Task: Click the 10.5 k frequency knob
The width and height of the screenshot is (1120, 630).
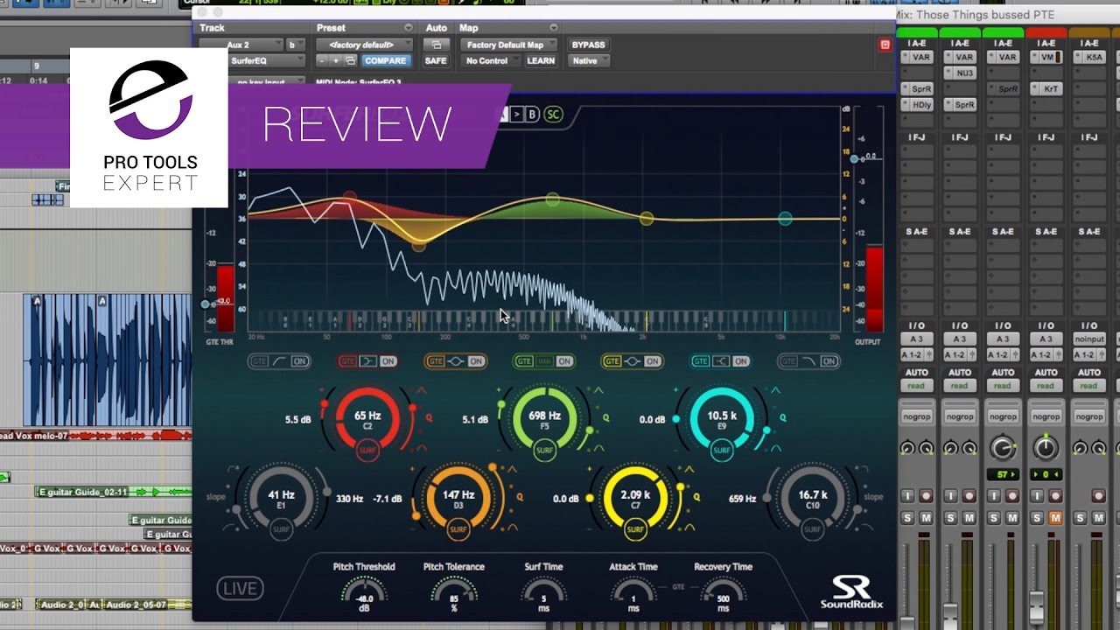Action: [x=721, y=420]
